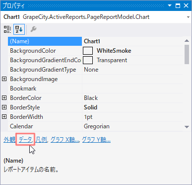This screenshot has width=192, height=185.
Task: Click the property grid scrollbar thumb
Action: tap(187, 54)
